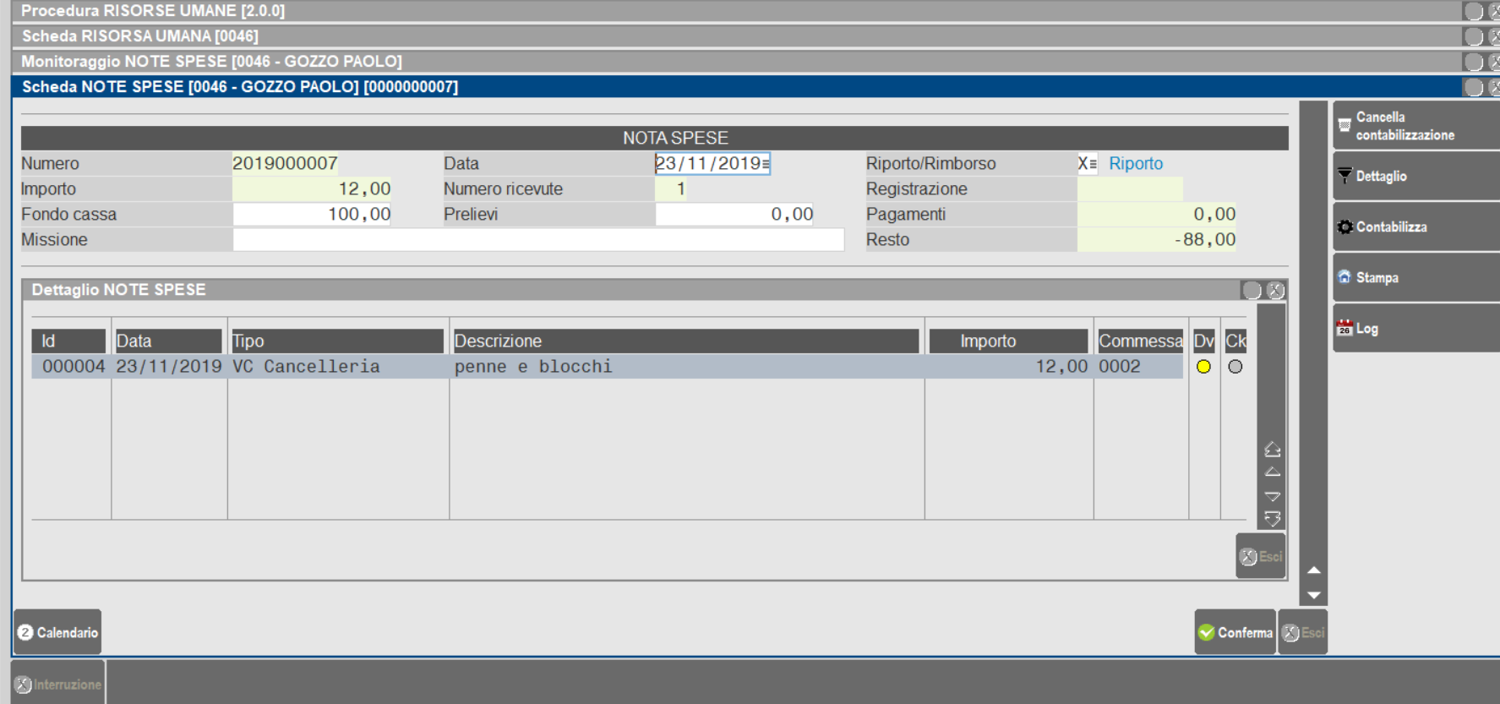
Task: Click the Contabilizza gear icon
Action: (1345, 226)
